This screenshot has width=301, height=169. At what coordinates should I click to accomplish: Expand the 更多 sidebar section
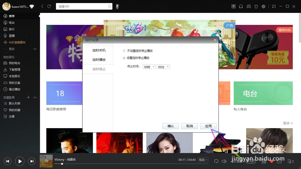[x=35, y=49]
